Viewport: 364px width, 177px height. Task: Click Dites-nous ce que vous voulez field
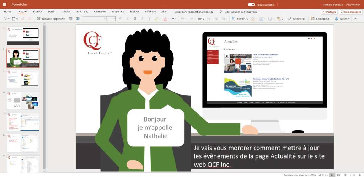[241, 12]
